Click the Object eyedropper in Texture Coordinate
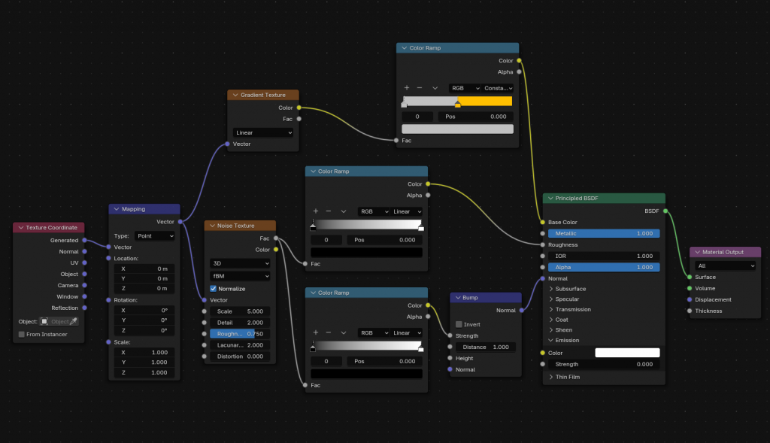The image size is (770, 443). [74, 321]
